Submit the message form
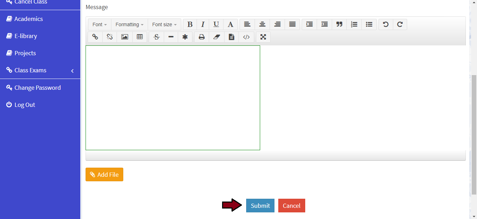Viewport: 477px width, 219px height. click(x=260, y=206)
